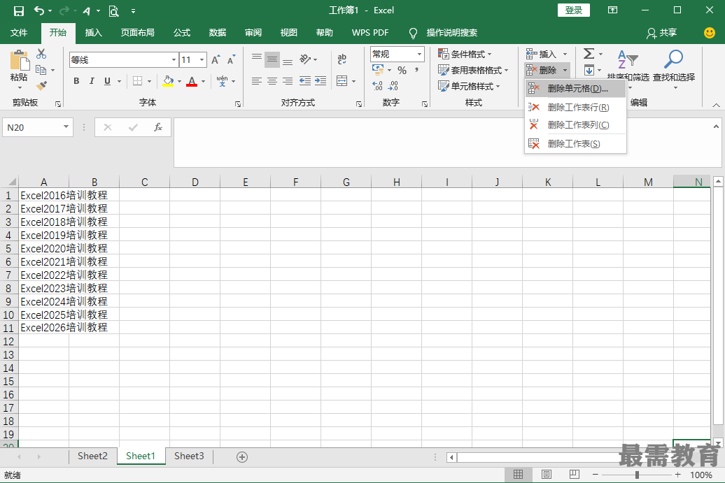Switch to Sheet3 worksheet tab
The width and height of the screenshot is (725, 483).
(x=189, y=456)
